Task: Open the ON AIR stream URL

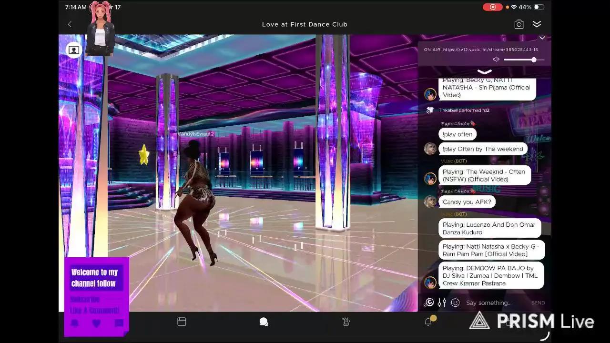Action: pyautogui.click(x=490, y=50)
